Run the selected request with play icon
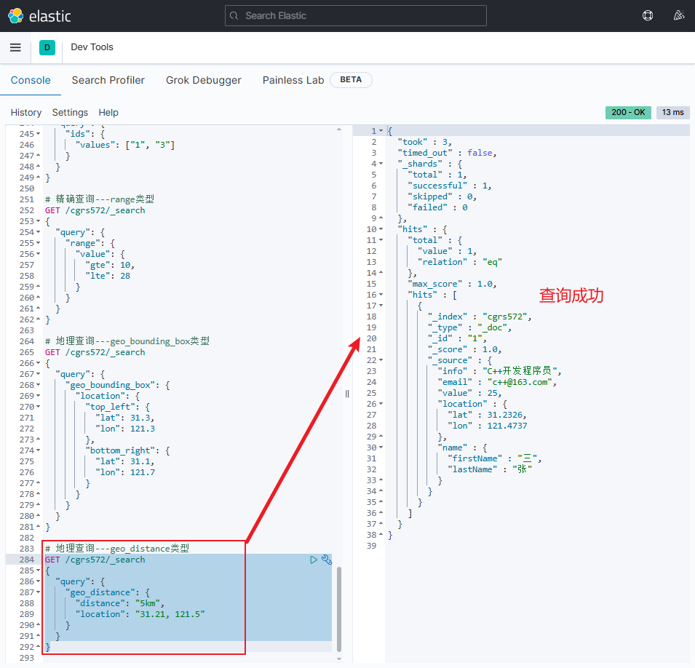 click(314, 560)
